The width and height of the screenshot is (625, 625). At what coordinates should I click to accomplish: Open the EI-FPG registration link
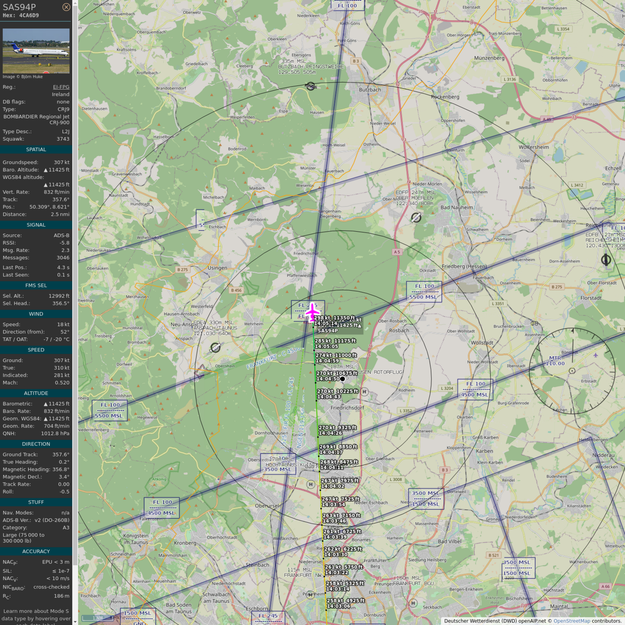(61, 87)
